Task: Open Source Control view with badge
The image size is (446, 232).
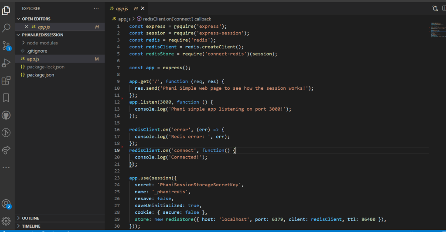Action: pyautogui.click(x=7, y=45)
